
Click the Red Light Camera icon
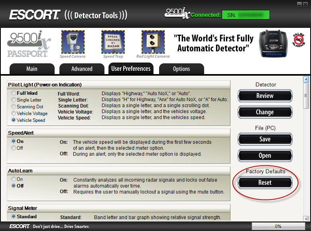(153, 42)
